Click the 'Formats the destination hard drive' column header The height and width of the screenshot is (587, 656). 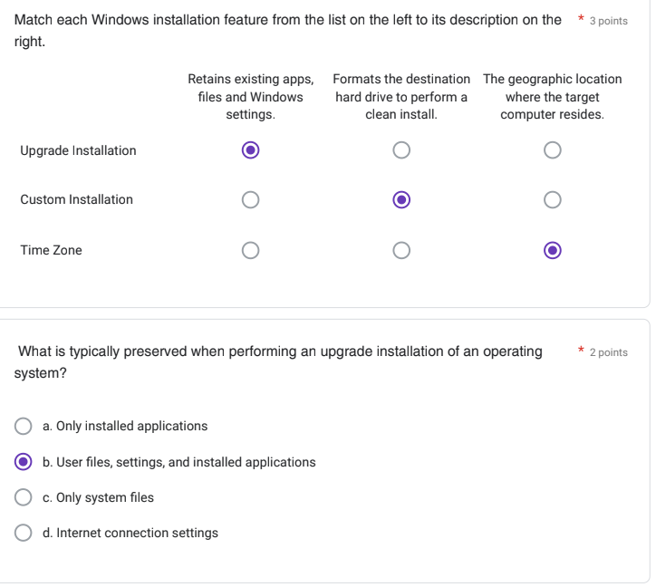[401, 97]
